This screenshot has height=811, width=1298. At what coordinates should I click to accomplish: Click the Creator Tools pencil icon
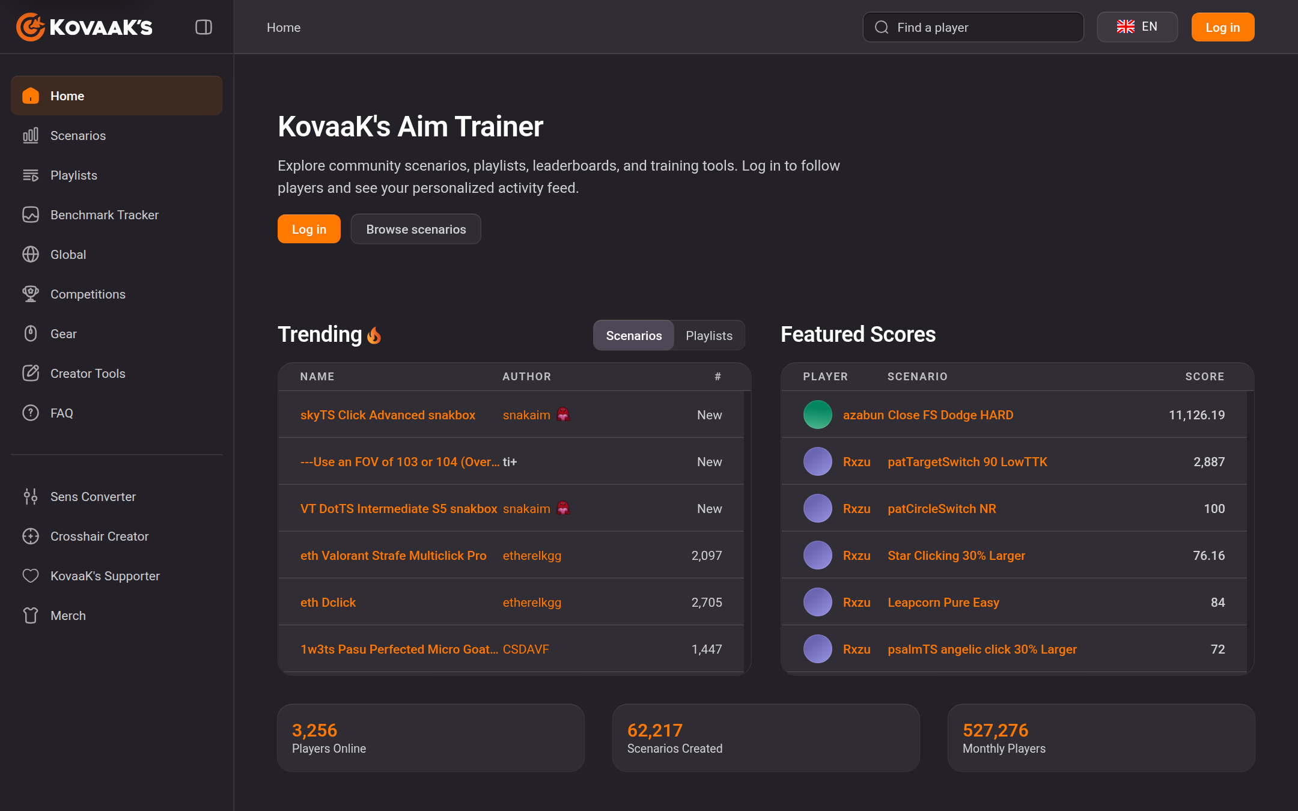pyautogui.click(x=31, y=373)
